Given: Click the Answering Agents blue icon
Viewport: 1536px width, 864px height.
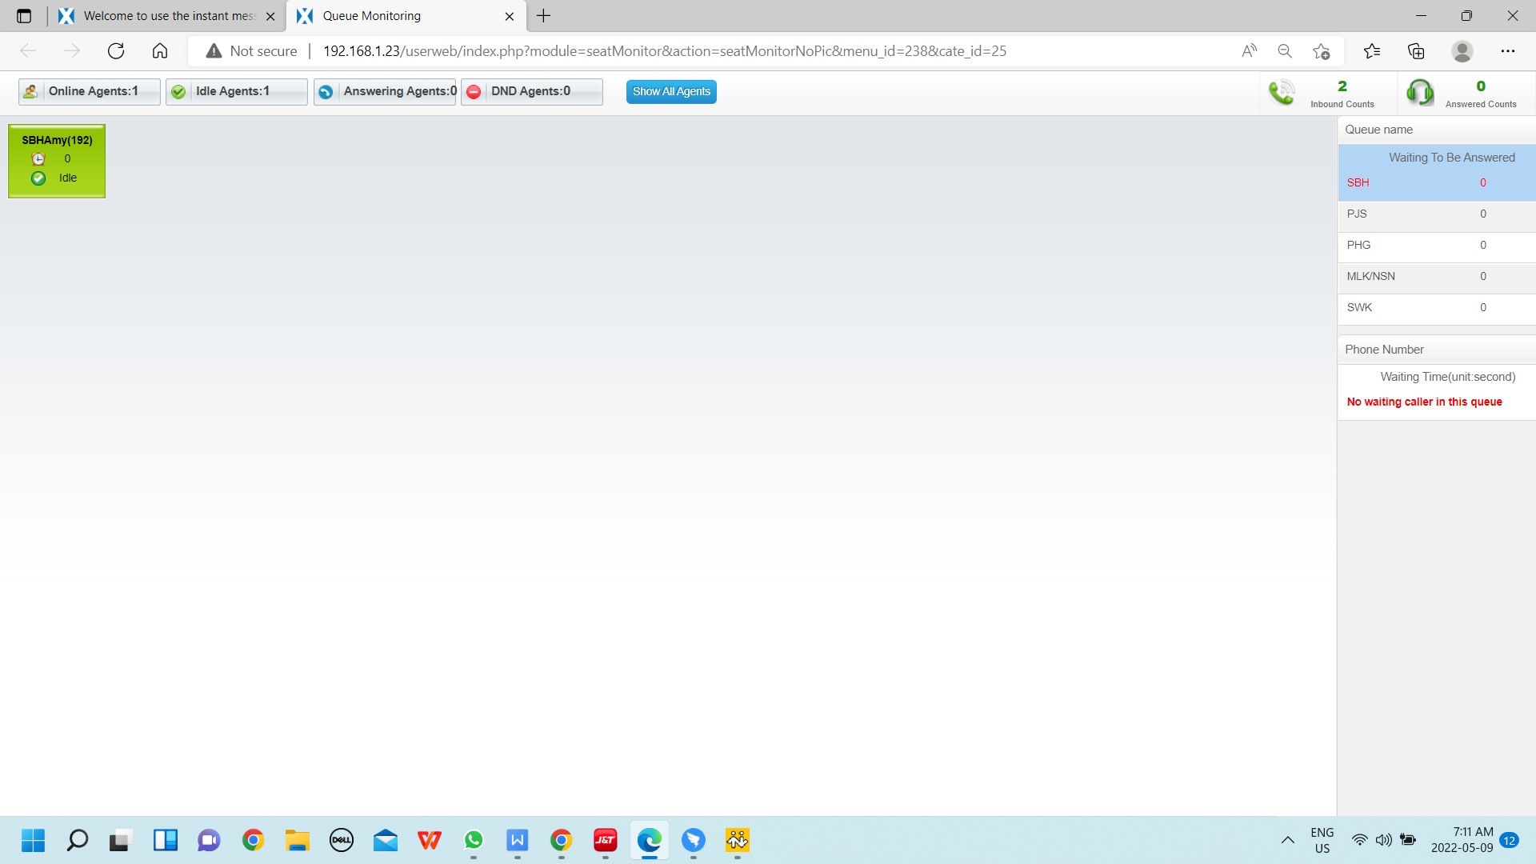Looking at the screenshot, I should tap(326, 92).
